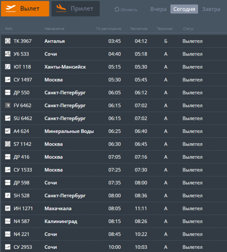Click the Статус column header

coord(188,29)
